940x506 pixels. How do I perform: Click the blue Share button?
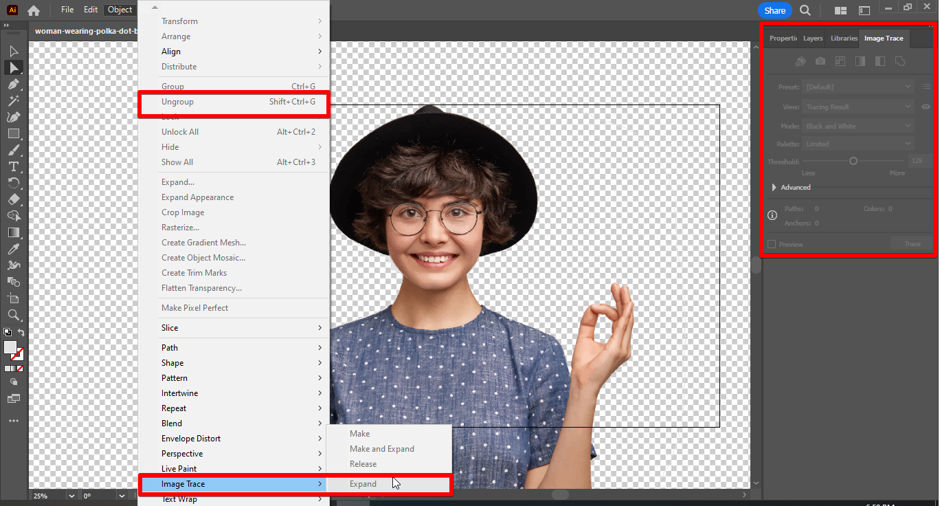pos(774,10)
